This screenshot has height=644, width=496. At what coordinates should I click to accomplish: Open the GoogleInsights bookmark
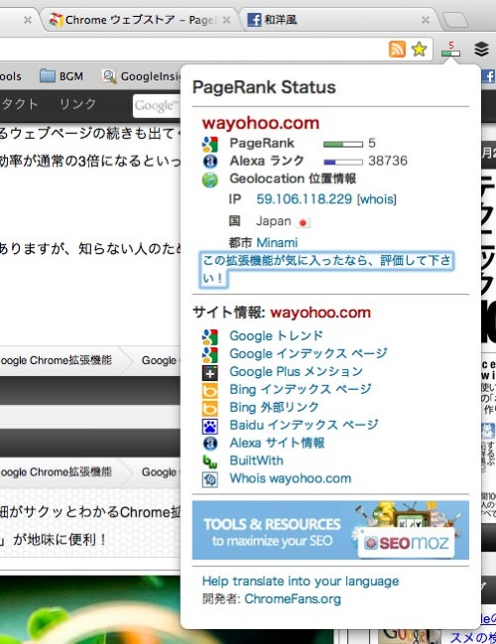(142, 76)
